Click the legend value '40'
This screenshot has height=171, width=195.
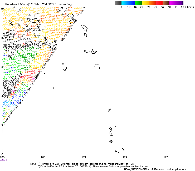[169, 7]
